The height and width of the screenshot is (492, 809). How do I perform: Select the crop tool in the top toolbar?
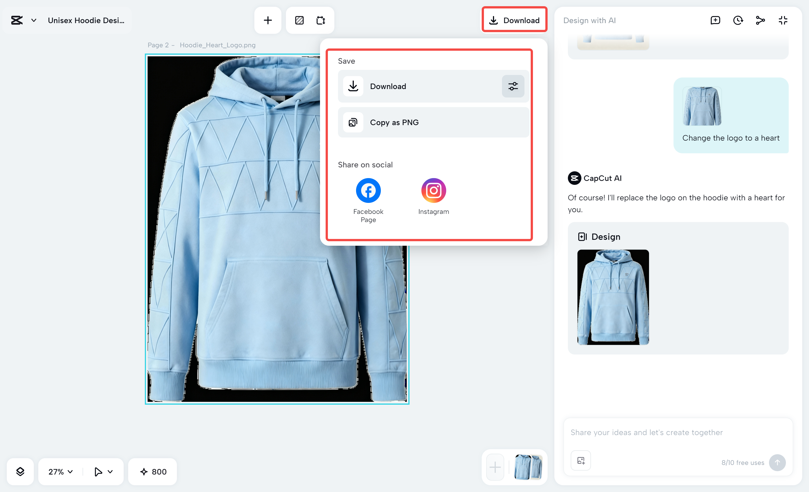click(321, 20)
